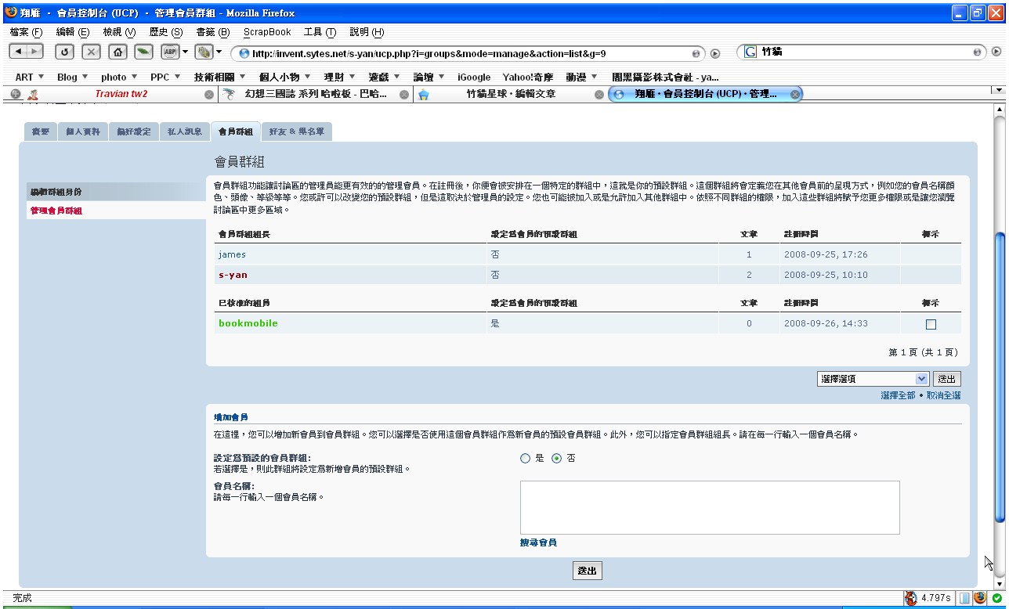Open the 個人資料 UCP tab
The height and width of the screenshot is (609, 1009).
[x=83, y=132]
